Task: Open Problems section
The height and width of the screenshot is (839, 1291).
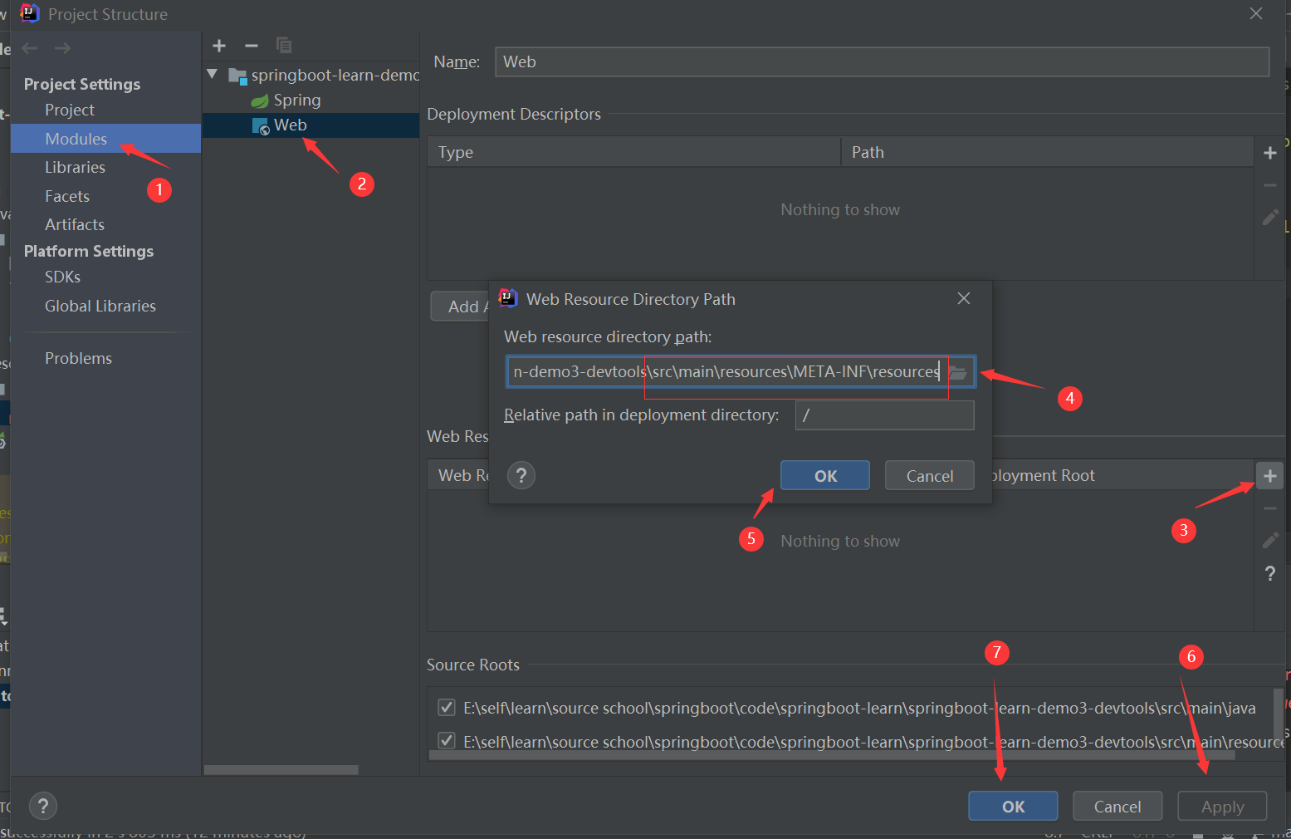Action: coord(78,358)
